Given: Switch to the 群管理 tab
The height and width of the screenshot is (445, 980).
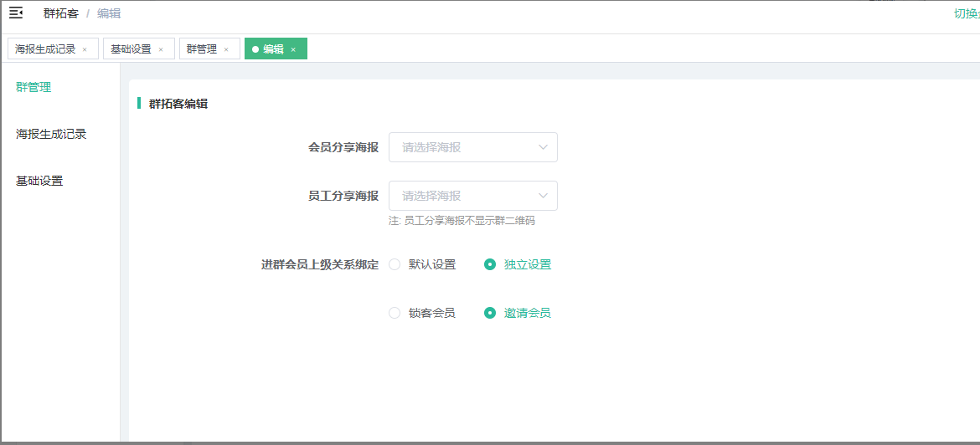Looking at the screenshot, I should [202, 49].
